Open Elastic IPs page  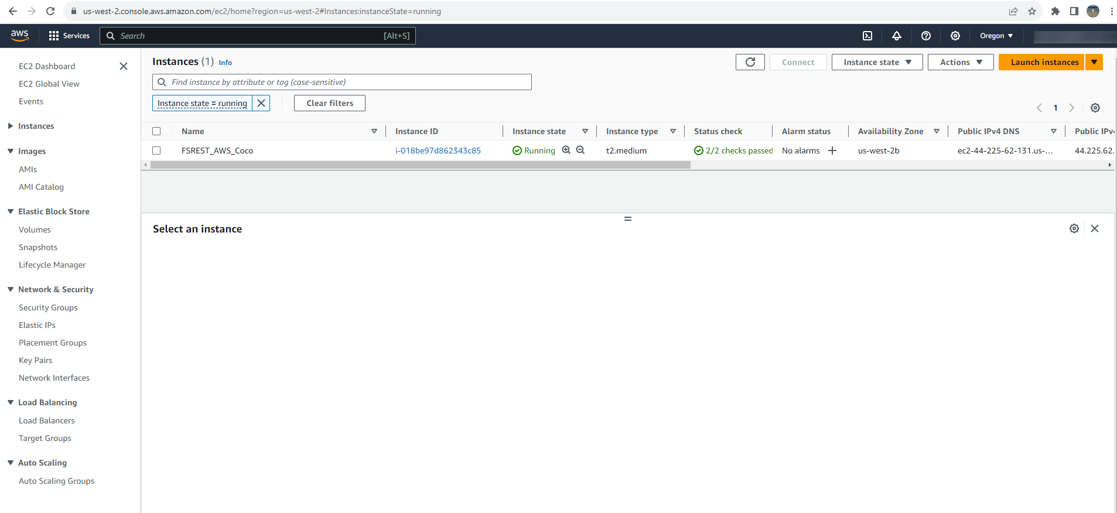pyautogui.click(x=37, y=325)
